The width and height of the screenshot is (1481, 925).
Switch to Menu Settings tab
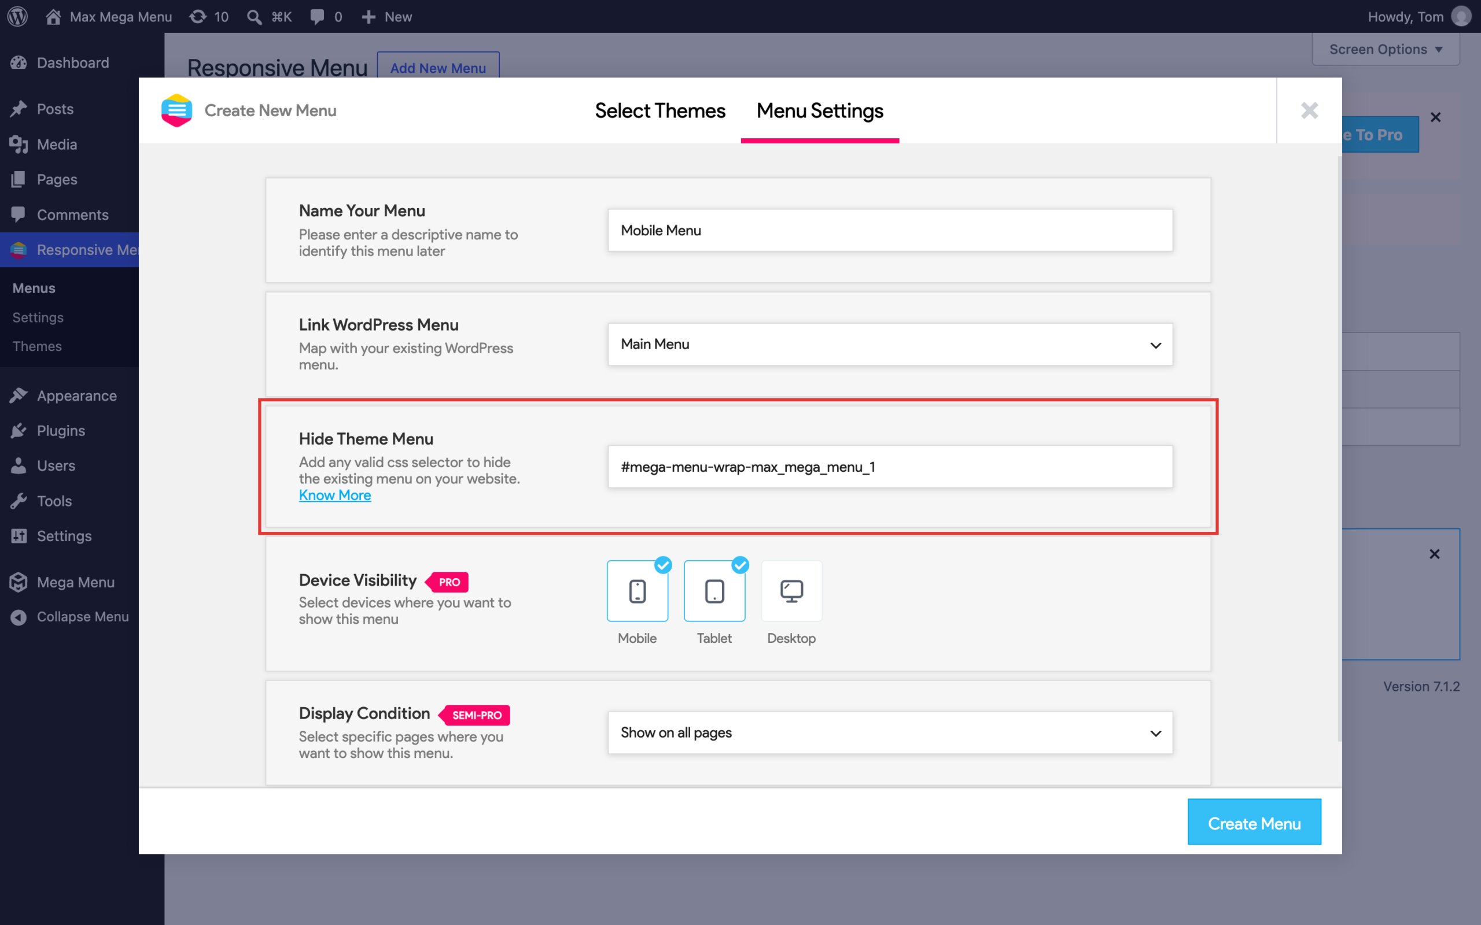click(x=819, y=111)
